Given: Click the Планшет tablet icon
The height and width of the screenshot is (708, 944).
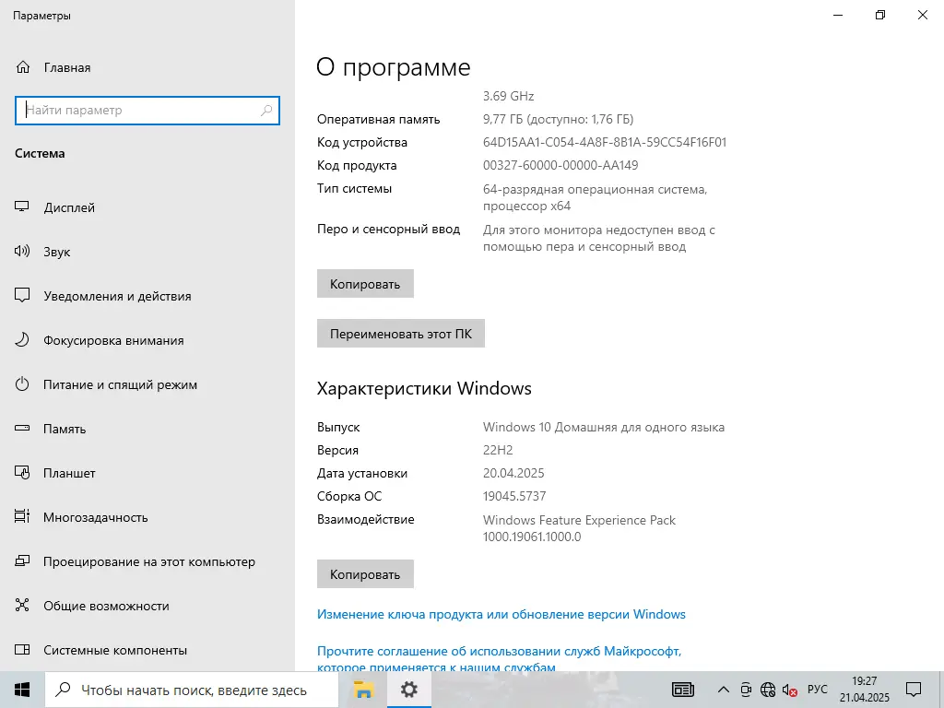Looking at the screenshot, I should click(22, 473).
